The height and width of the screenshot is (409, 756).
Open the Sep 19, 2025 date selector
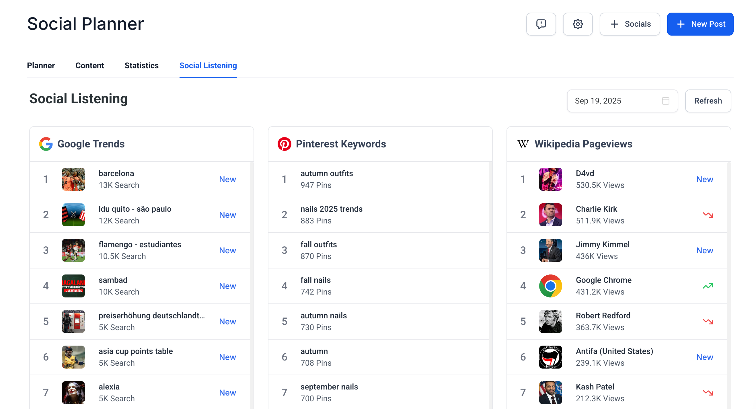tap(622, 101)
